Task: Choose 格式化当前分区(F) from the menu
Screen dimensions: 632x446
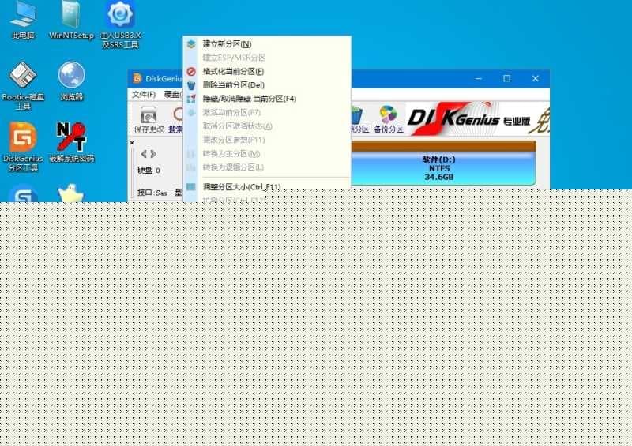Action: coord(233,72)
